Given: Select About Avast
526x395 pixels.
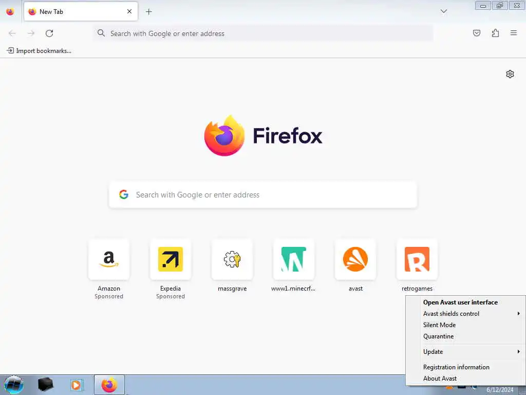Looking at the screenshot, I should coord(465,379).
